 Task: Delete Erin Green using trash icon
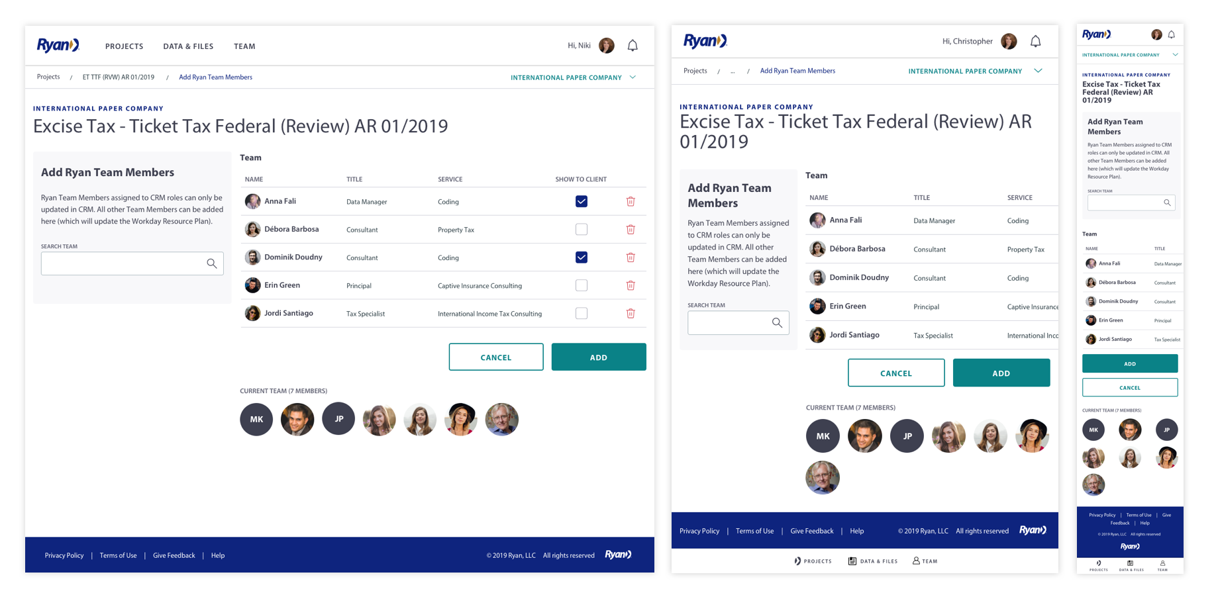pyautogui.click(x=631, y=285)
